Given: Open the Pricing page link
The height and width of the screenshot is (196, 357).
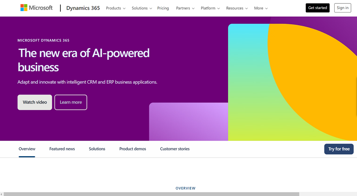Looking at the screenshot, I should click(163, 8).
